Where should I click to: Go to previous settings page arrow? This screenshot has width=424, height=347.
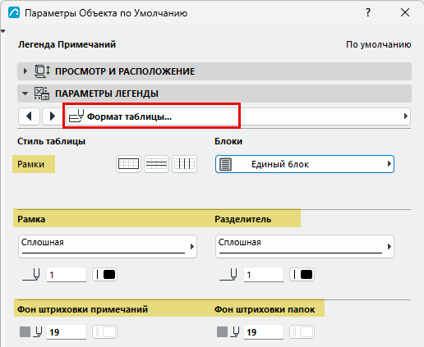pyautogui.click(x=29, y=116)
